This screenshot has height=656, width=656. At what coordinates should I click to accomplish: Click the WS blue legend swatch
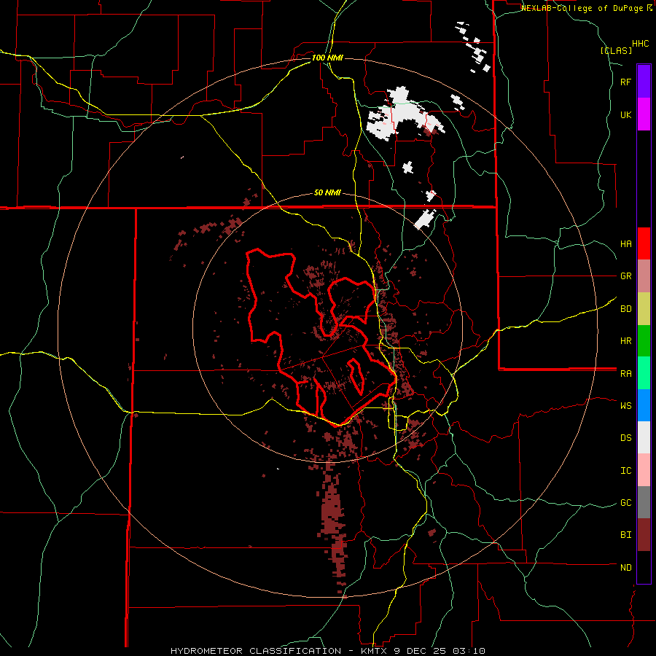tap(644, 405)
